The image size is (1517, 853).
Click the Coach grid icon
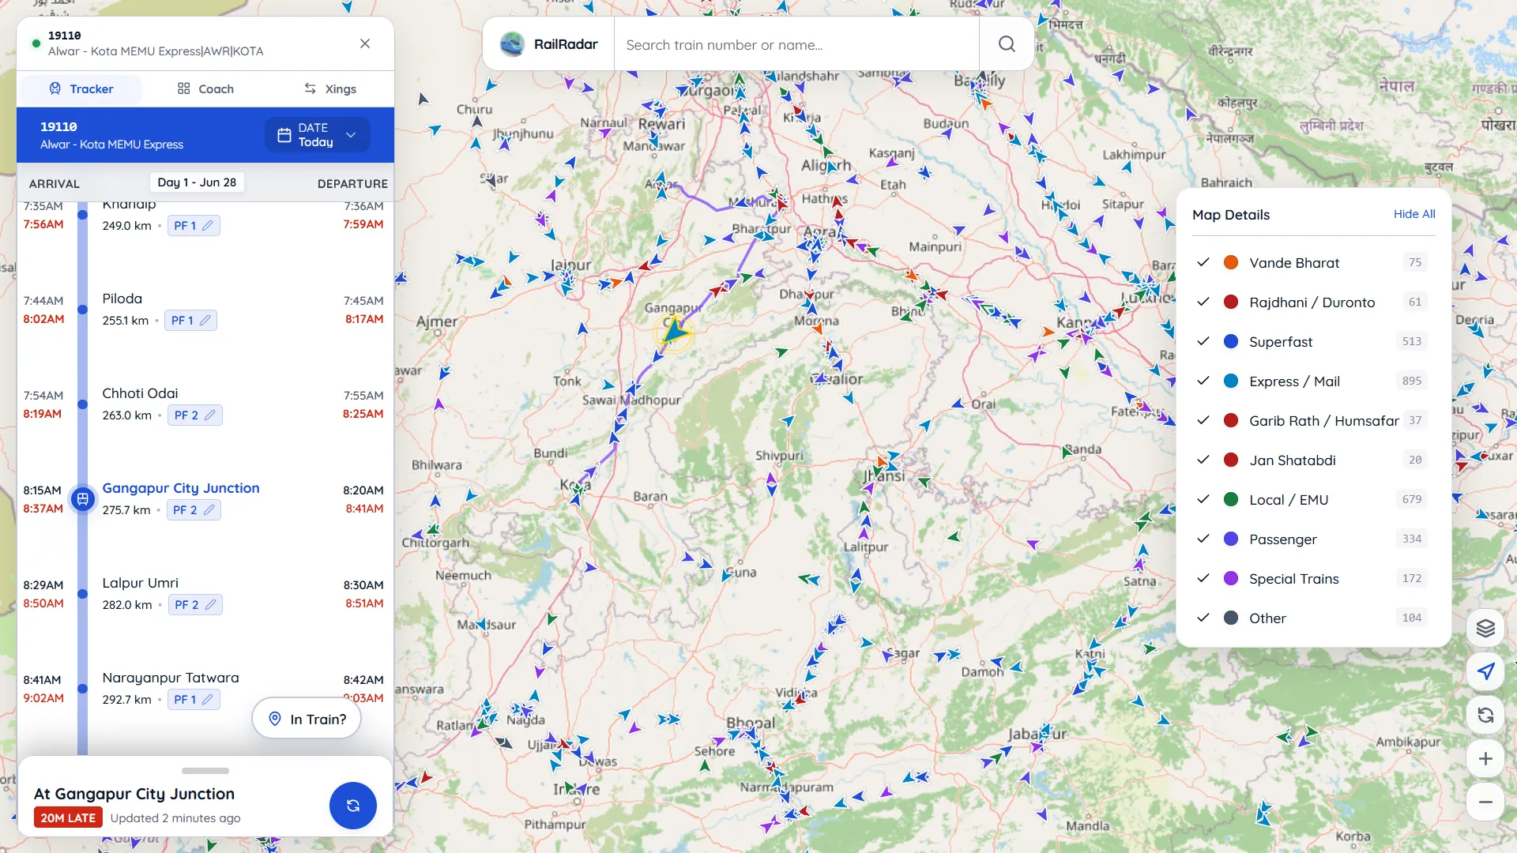coord(184,88)
